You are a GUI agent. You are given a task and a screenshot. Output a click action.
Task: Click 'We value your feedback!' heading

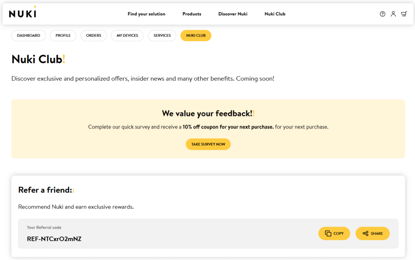pos(208,114)
